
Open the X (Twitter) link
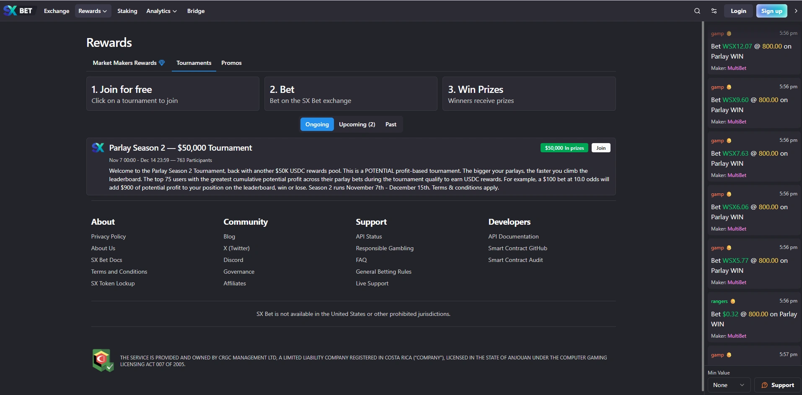[236, 248]
